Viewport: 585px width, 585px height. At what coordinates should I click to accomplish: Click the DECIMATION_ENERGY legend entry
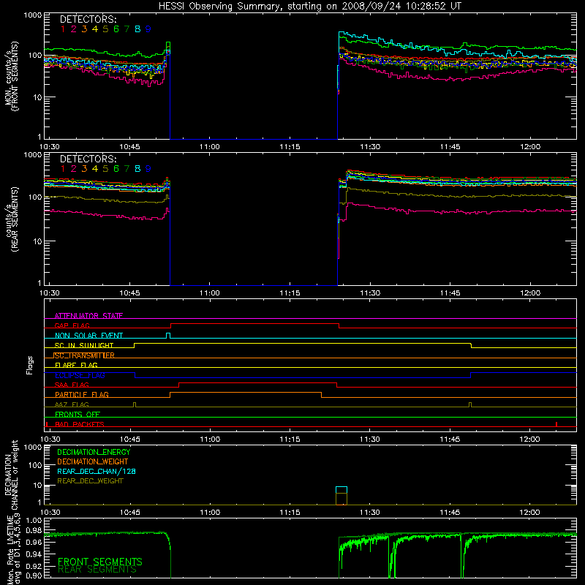[x=94, y=452]
